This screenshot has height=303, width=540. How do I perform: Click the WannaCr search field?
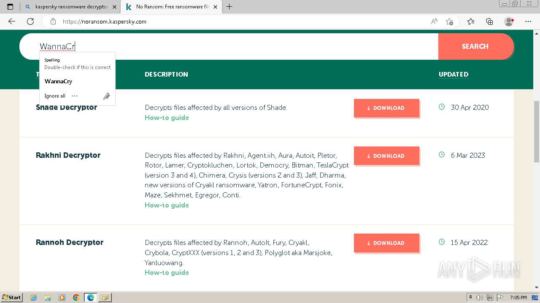(x=229, y=46)
